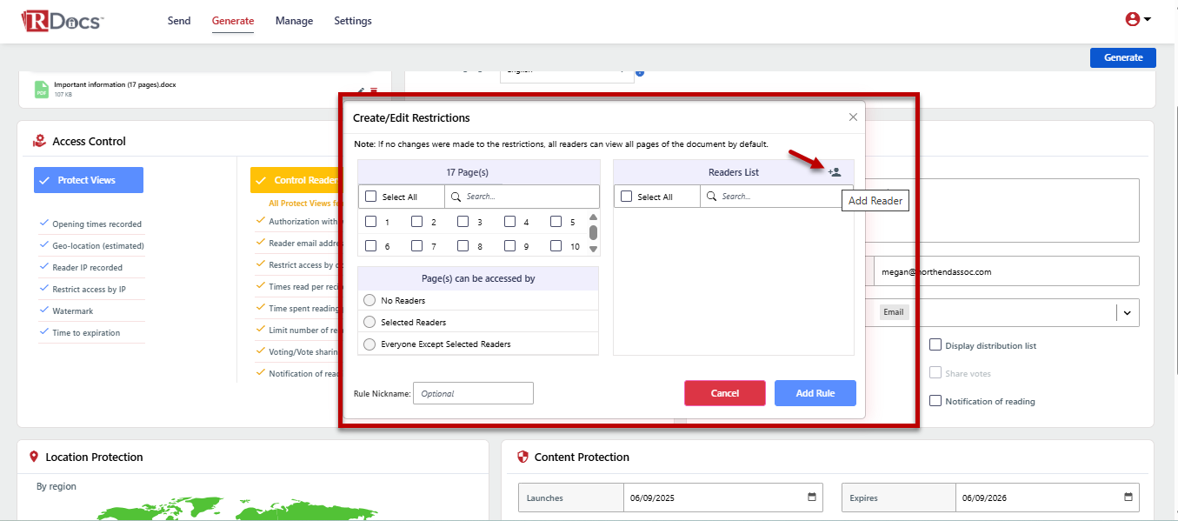Screen dimensions: 1178x521
Task: Switch to the Manage tab
Action: point(293,20)
